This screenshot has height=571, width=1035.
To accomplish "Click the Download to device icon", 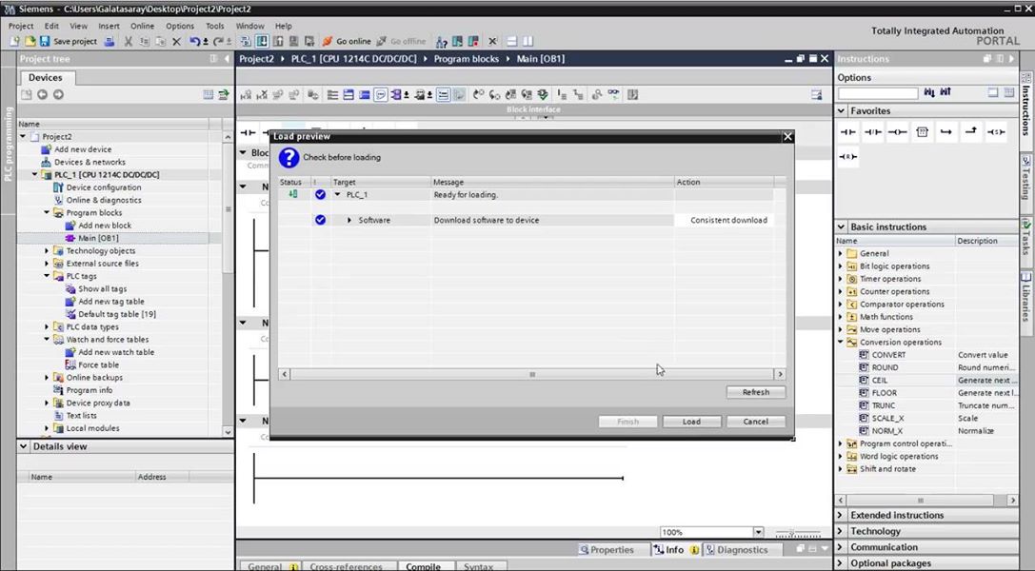I will pyautogui.click(x=262, y=42).
